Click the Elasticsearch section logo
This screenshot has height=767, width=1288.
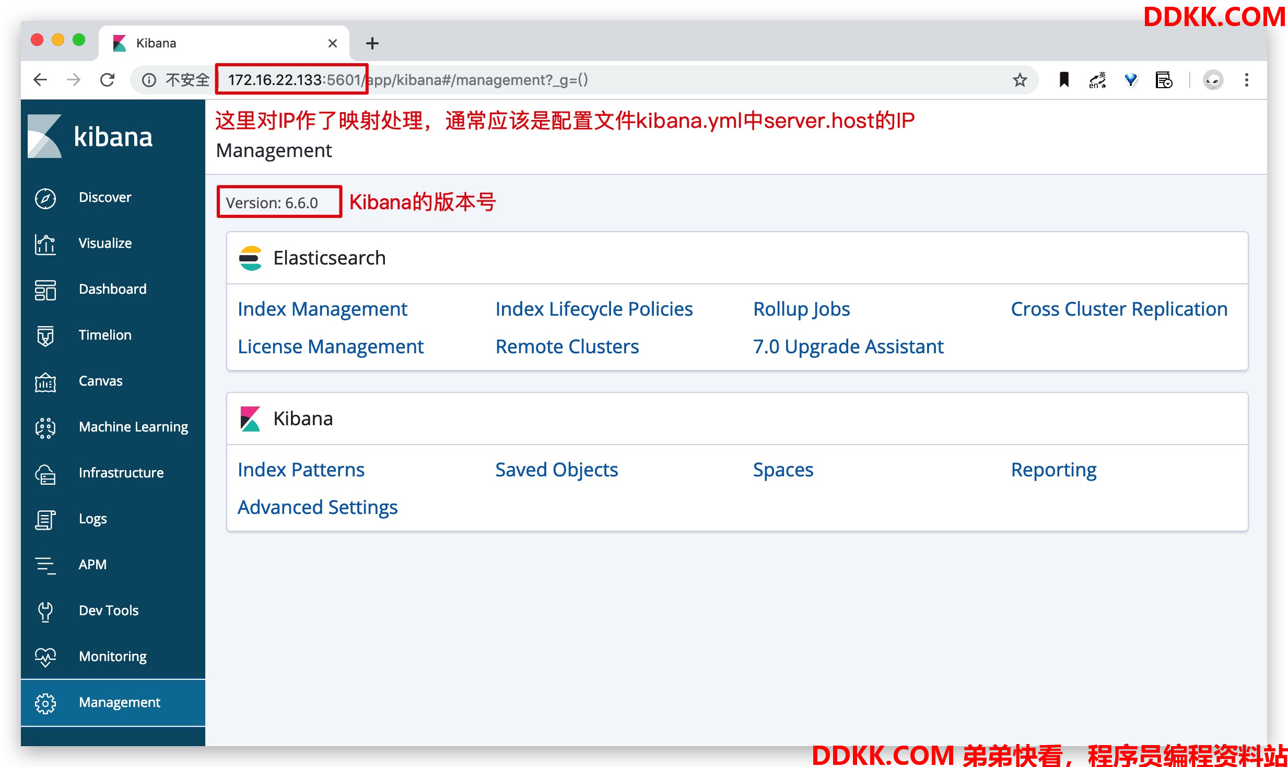coord(250,258)
